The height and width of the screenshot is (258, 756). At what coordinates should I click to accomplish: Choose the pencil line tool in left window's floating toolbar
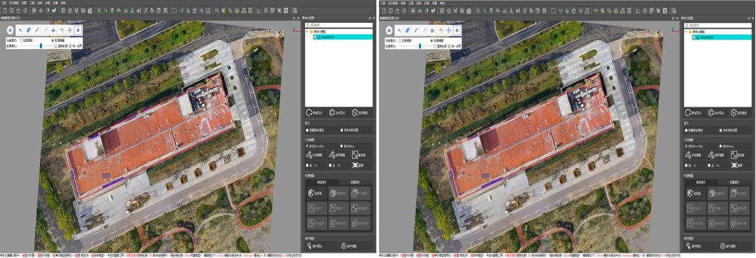tap(37, 30)
